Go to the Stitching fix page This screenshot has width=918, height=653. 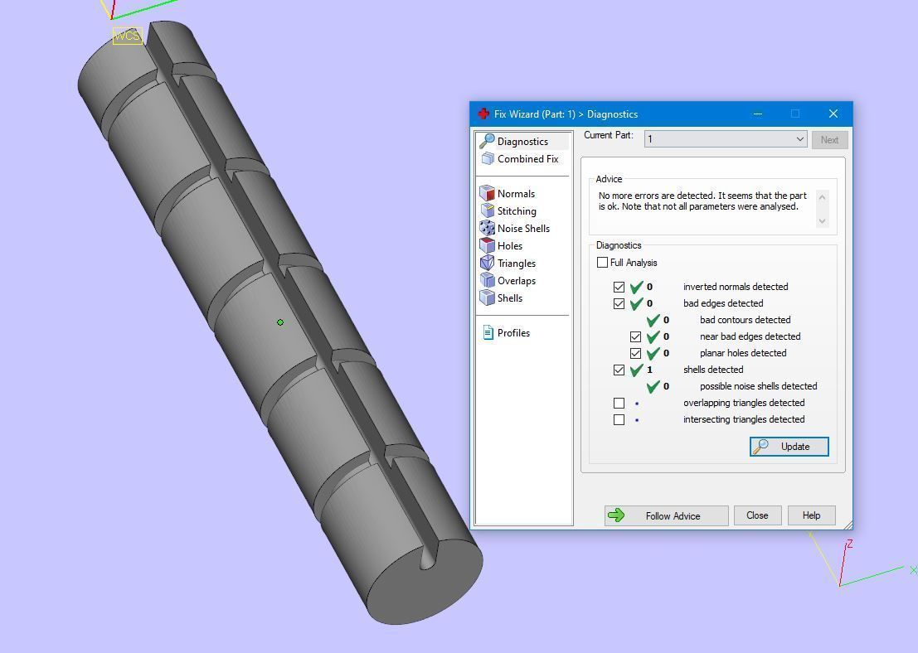pos(517,211)
